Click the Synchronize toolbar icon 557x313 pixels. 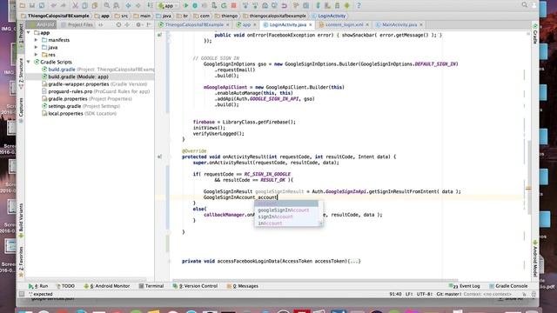point(42,5)
